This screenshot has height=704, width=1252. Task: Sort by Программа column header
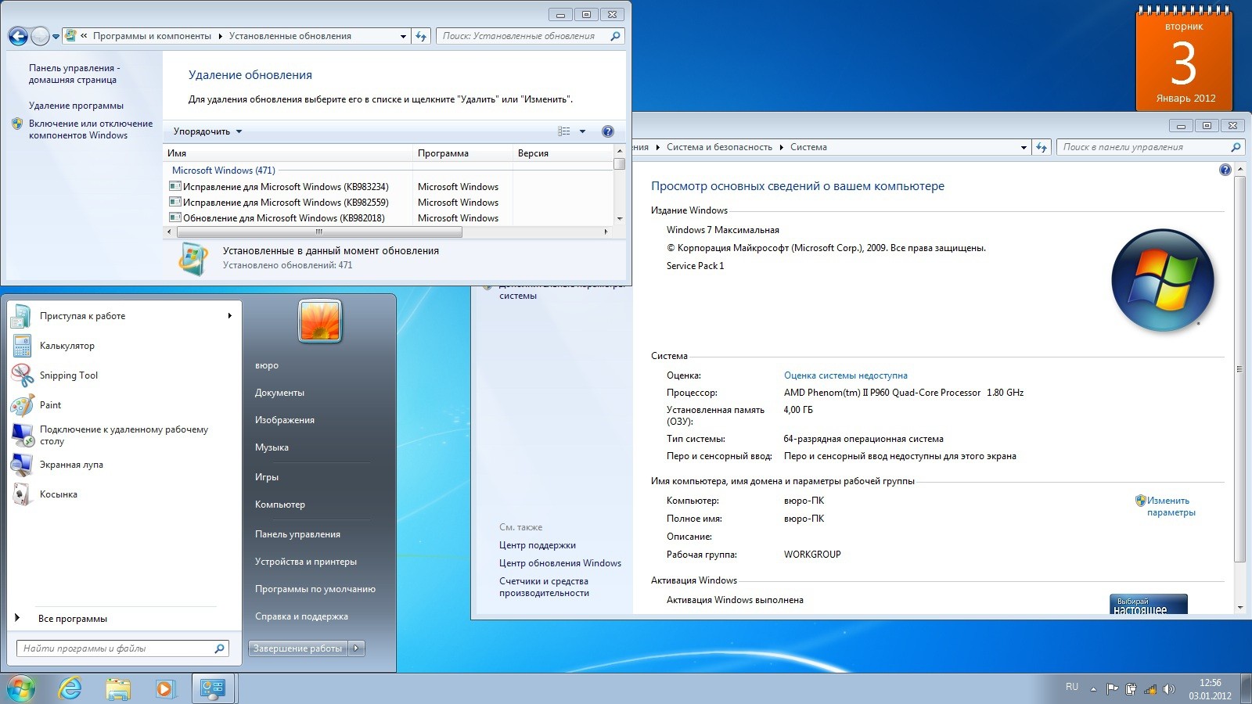click(x=462, y=153)
